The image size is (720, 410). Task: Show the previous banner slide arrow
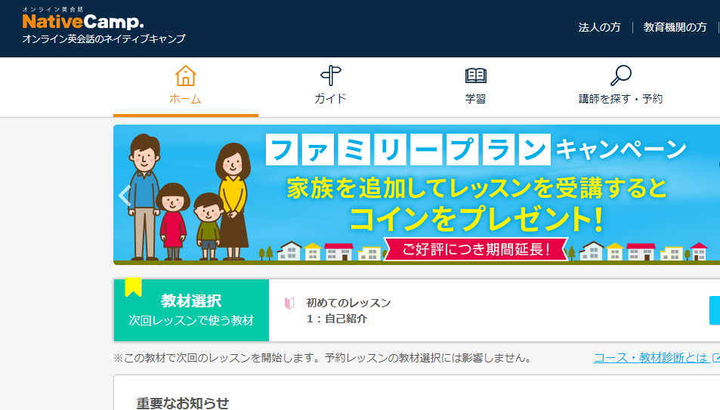(x=125, y=195)
